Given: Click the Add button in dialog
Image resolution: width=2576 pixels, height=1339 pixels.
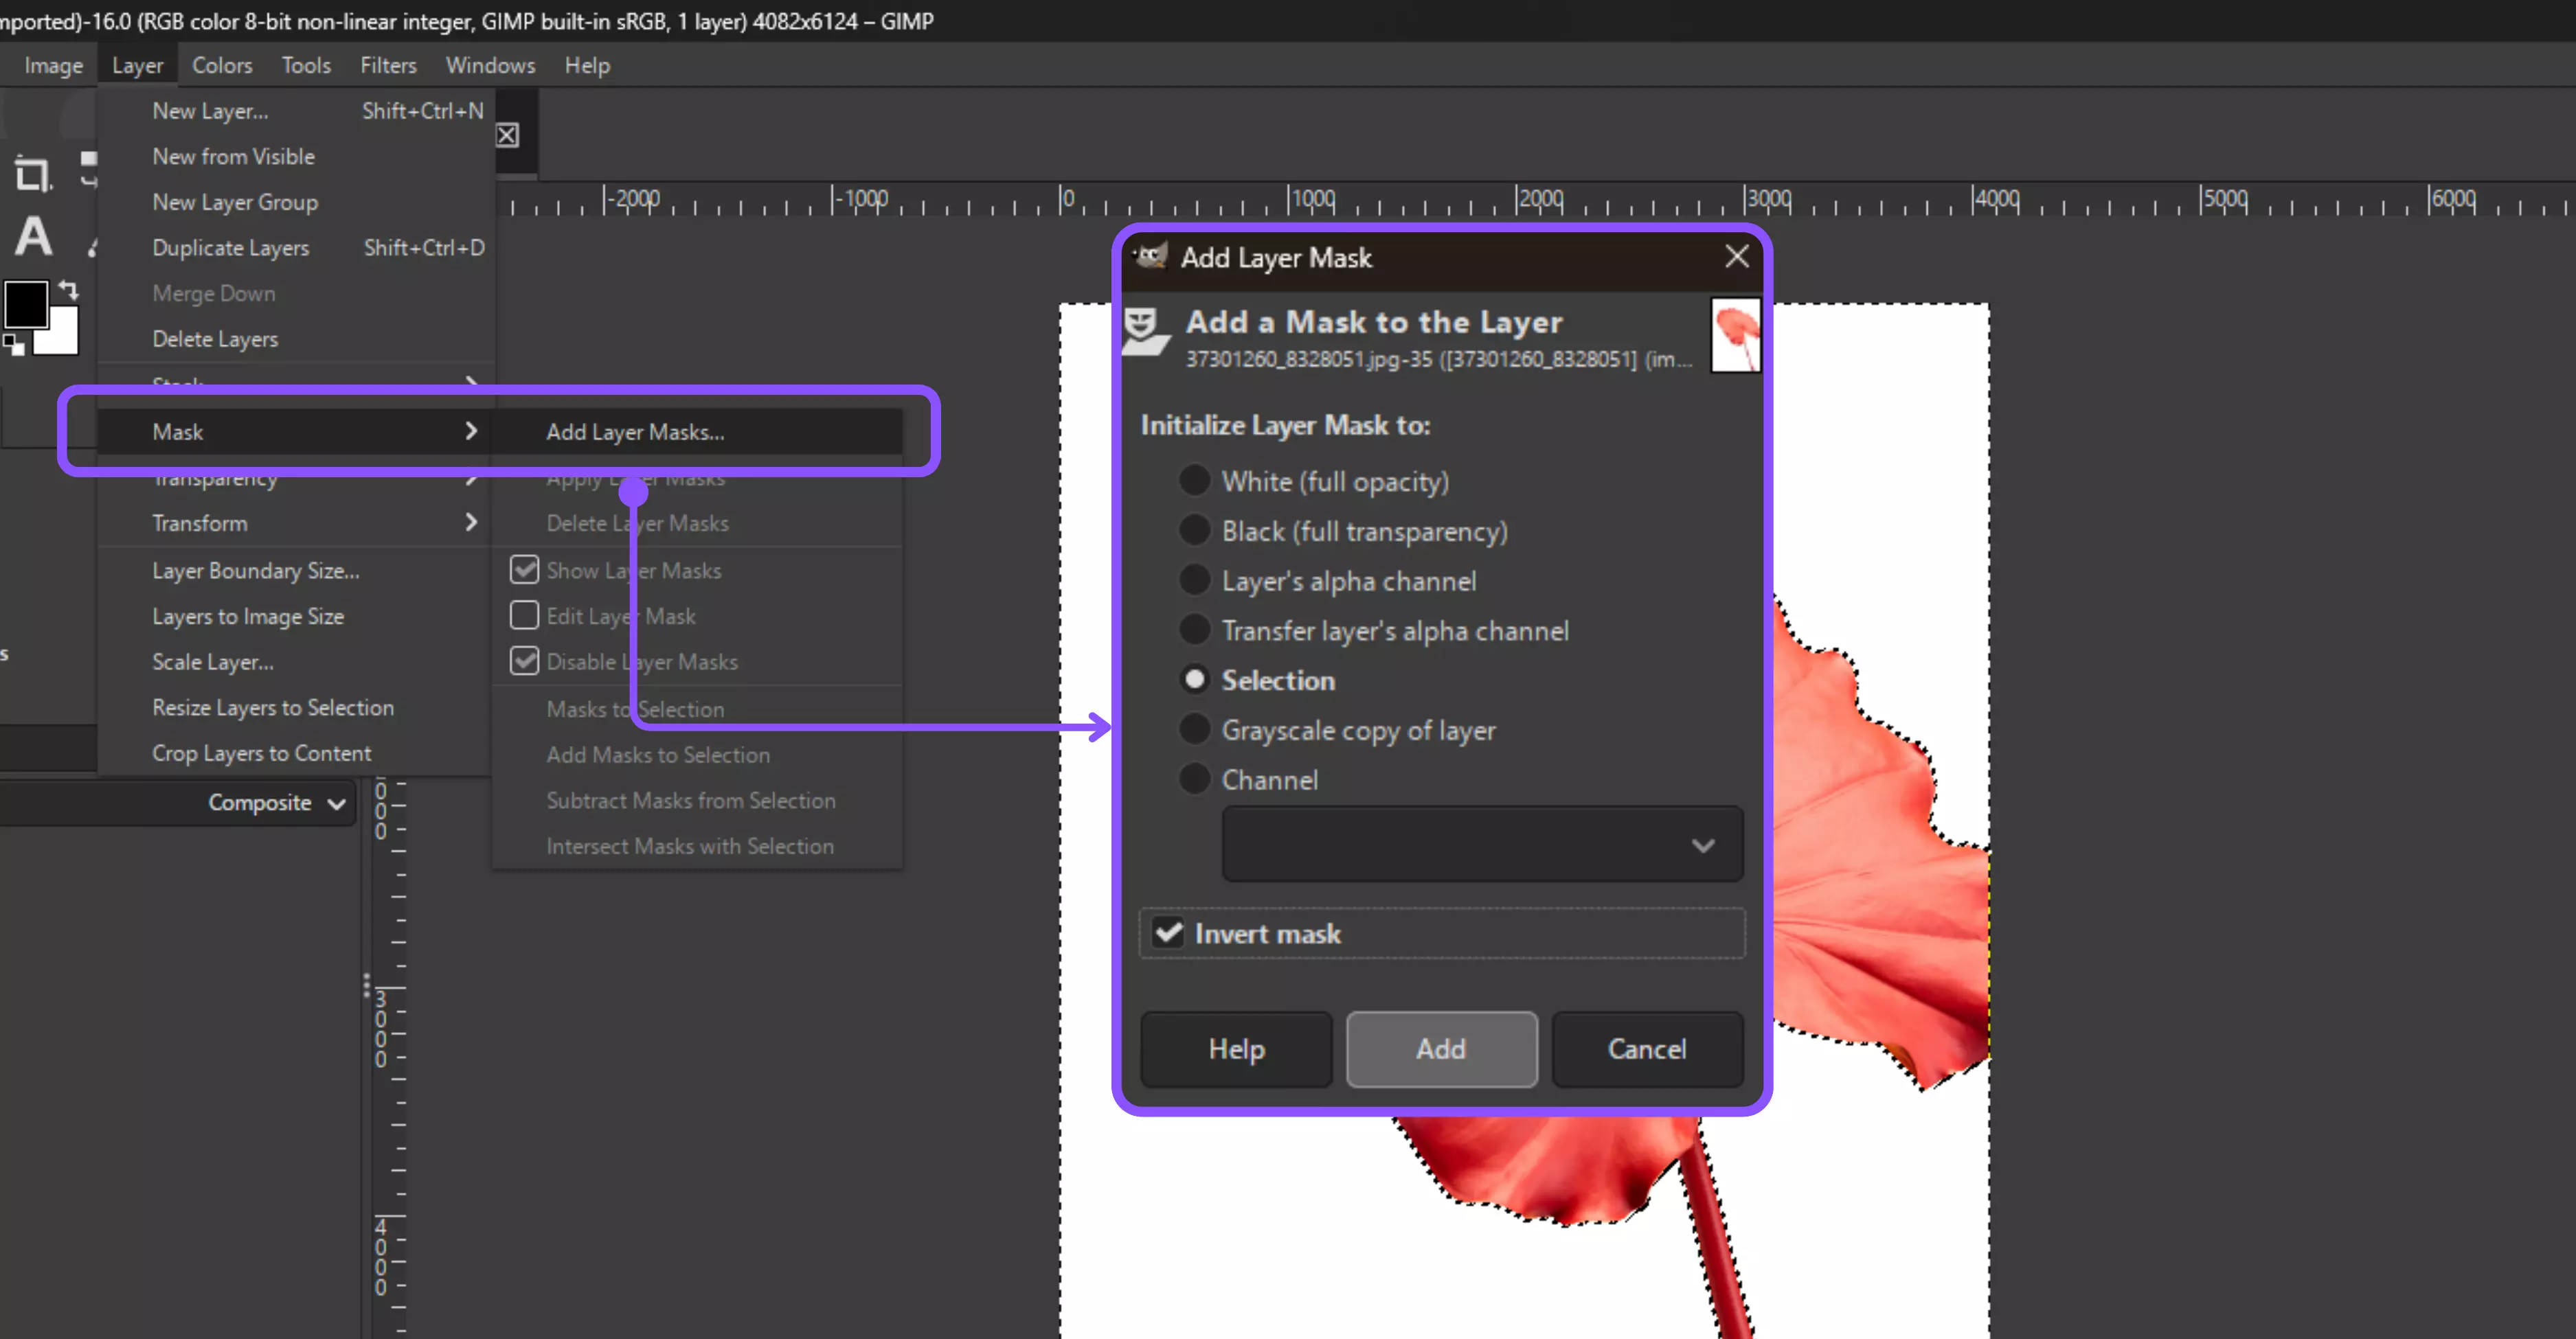Looking at the screenshot, I should pos(1441,1049).
